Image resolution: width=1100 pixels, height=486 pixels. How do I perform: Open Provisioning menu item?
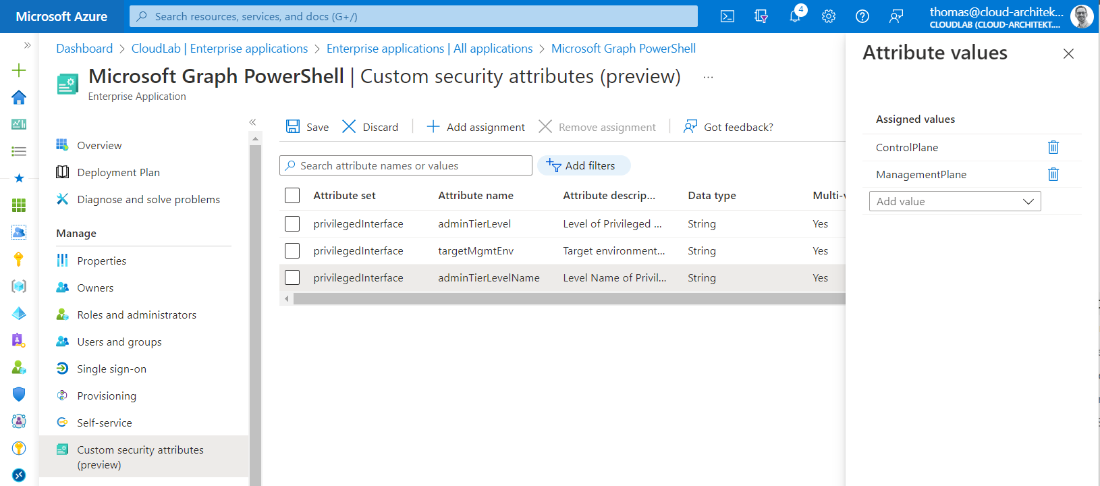[x=107, y=396]
